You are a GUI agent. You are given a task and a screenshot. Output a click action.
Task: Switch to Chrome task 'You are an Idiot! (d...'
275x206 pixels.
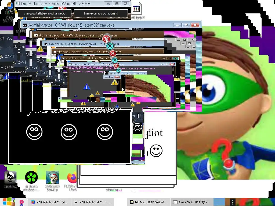[49, 202]
